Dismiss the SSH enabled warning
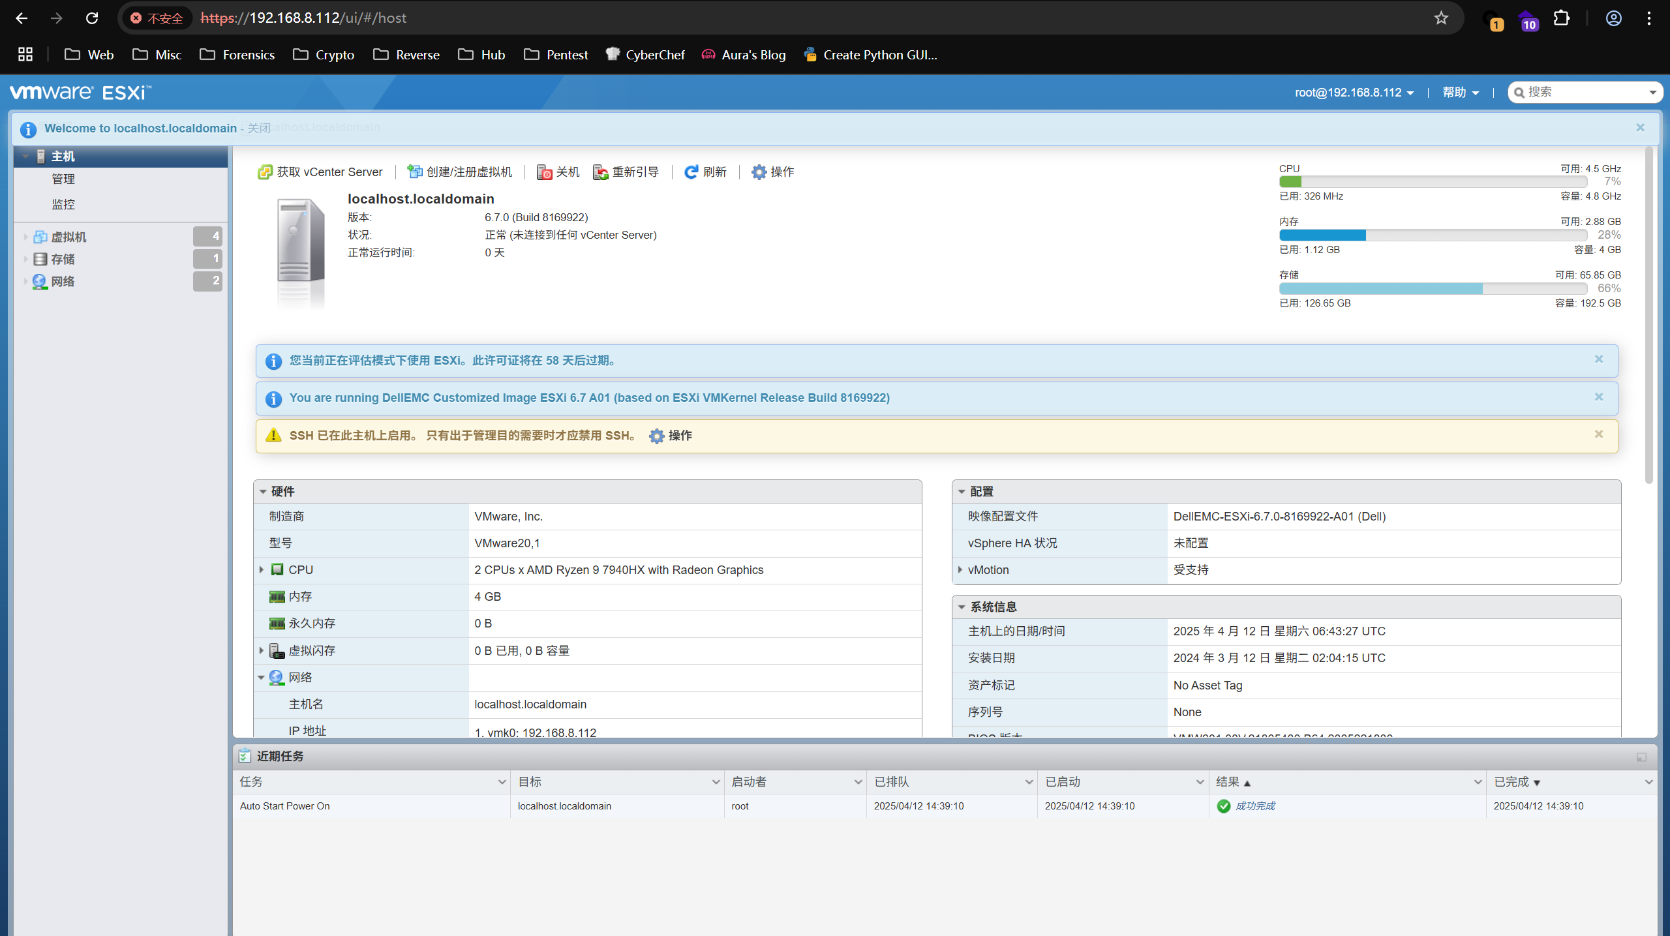Viewport: 1670px width, 936px height. coord(1599,434)
